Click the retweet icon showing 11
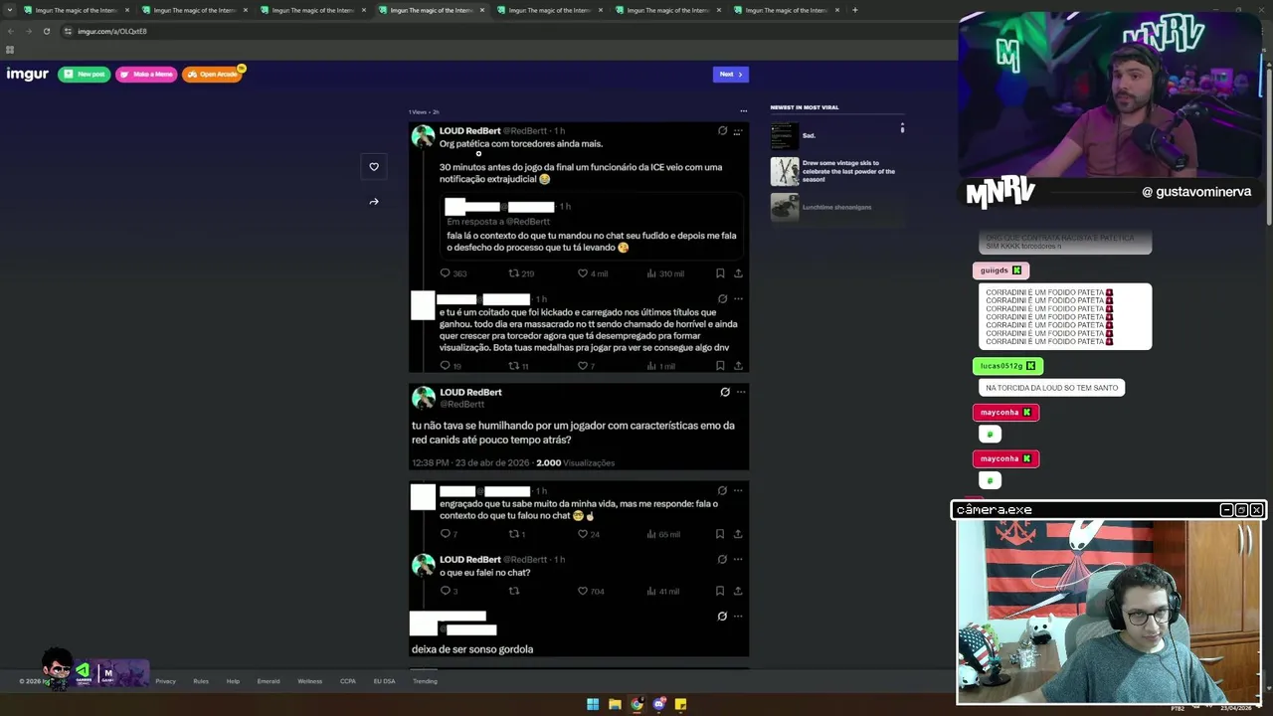This screenshot has width=1273, height=716. (x=514, y=366)
